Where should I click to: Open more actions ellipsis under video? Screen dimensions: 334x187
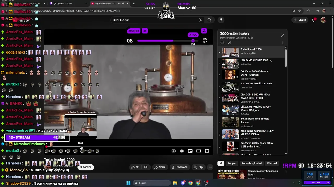coord(210,167)
